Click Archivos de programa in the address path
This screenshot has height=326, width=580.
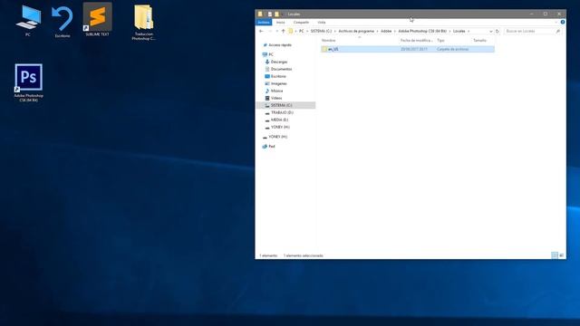[356, 31]
